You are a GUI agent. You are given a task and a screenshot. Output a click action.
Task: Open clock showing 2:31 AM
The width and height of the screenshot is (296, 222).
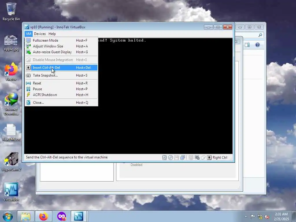(x=281, y=217)
